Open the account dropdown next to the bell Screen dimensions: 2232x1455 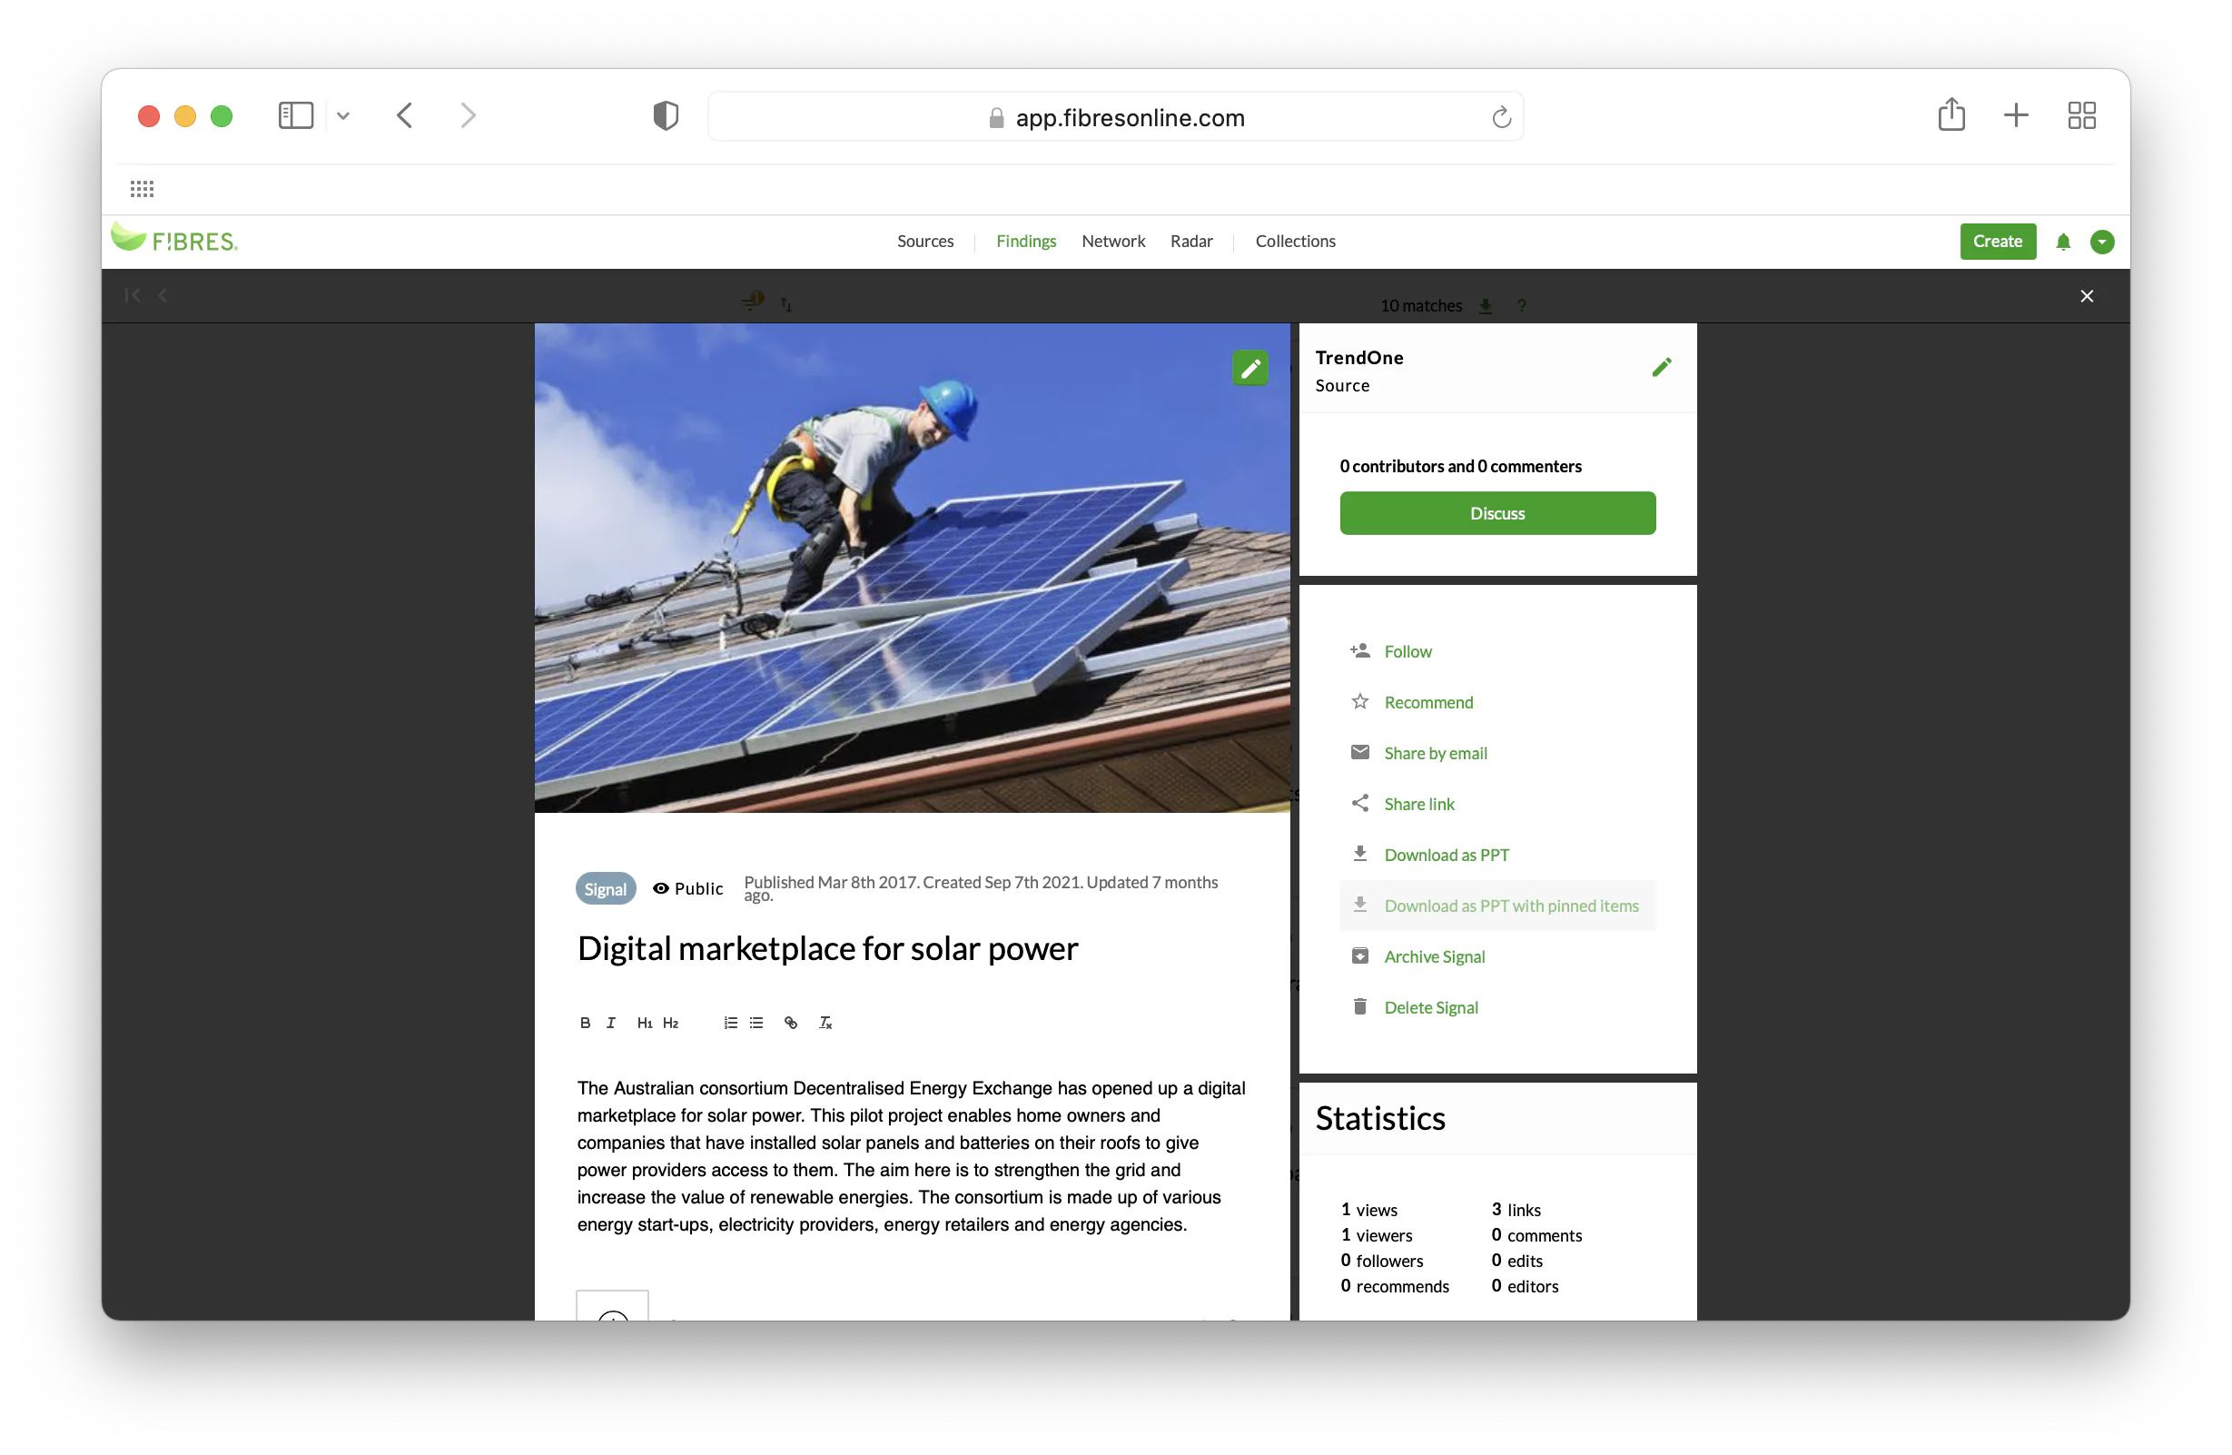click(2101, 241)
